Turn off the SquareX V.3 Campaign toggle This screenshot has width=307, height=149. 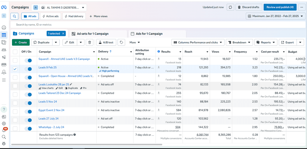pos(28,61)
